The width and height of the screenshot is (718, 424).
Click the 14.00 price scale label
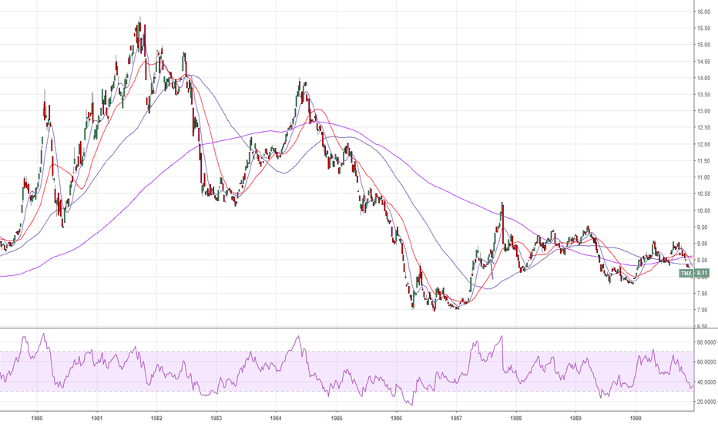point(703,78)
